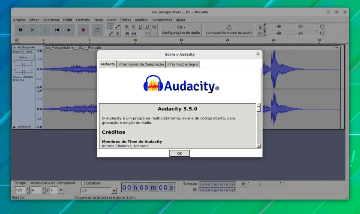Select the I-beam Selection tool
Viewport: 360px width, 214px height.
pyautogui.click(x=111, y=27)
